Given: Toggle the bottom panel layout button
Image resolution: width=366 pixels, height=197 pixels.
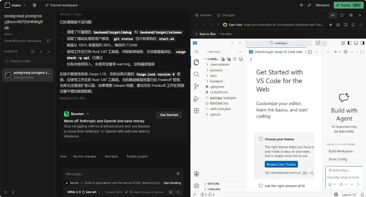Looking at the screenshot, I should (356, 43).
